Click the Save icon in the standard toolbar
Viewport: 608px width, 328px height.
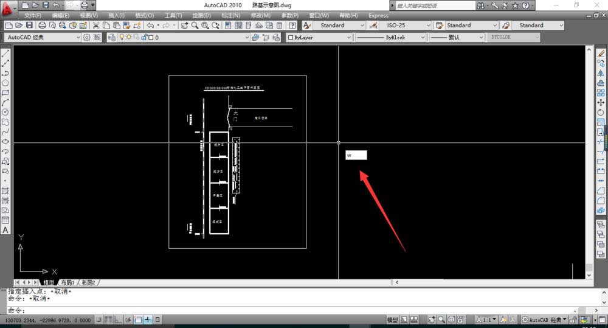point(29,26)
